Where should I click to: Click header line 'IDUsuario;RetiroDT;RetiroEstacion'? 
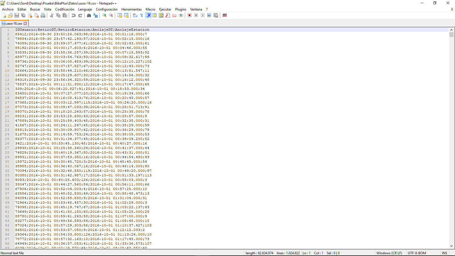82,30
